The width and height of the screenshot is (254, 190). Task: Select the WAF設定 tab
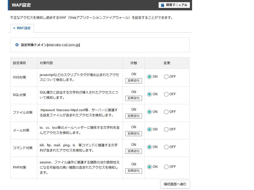22,28
